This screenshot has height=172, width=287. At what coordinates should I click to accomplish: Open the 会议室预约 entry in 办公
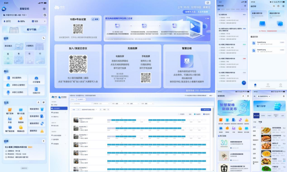(x=15, y=78)
